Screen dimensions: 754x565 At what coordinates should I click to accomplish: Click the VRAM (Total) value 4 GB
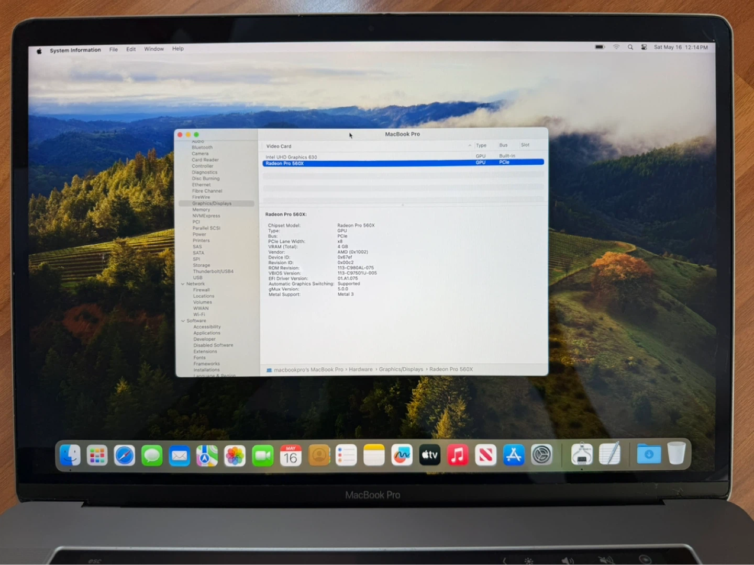(342, 247)
